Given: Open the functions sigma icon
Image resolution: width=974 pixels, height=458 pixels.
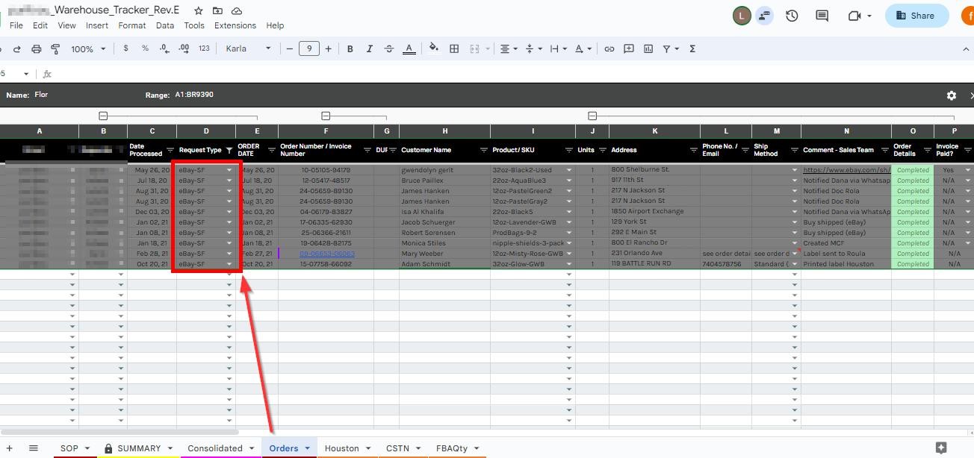Looking at the screenshot, I should point(692,48).
